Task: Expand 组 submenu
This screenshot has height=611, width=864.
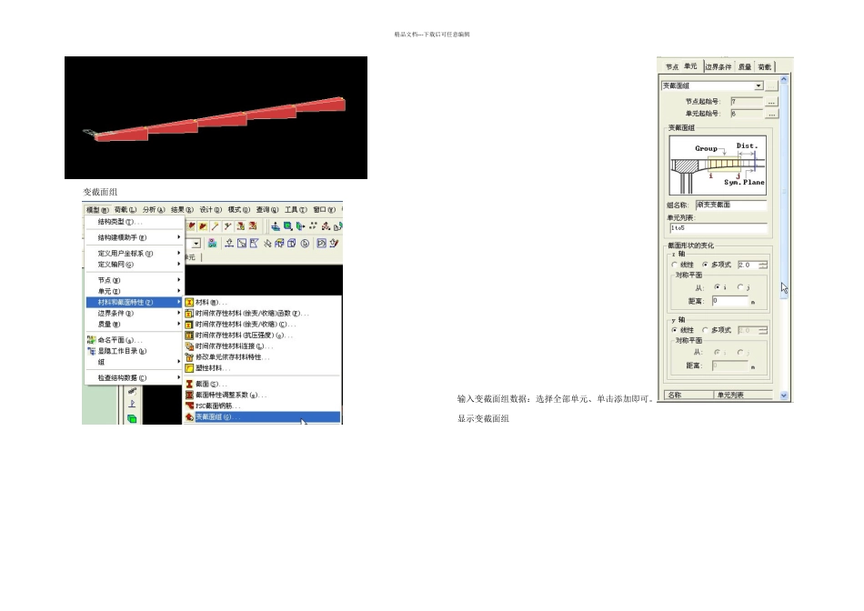Action: [x=134, y=363]
